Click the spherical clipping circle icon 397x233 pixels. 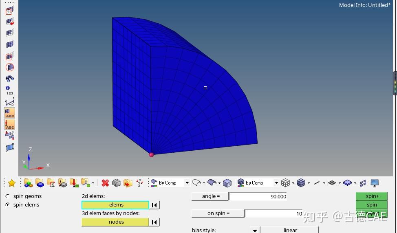tap(10, 67)
